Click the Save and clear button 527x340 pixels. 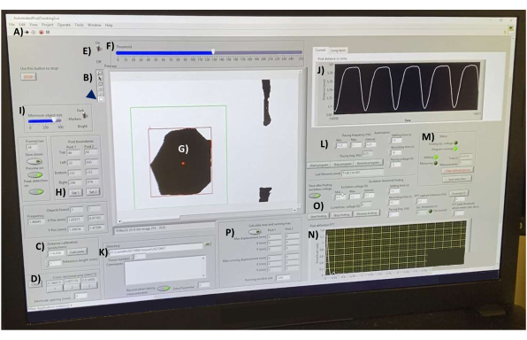coord(457,179)
